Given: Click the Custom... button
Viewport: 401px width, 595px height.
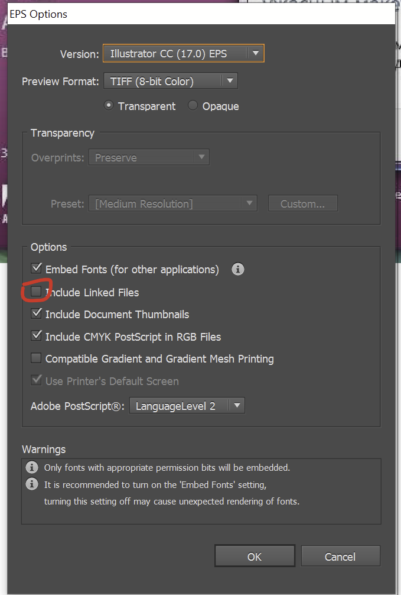Looking at the screenshot, I should [303, 204].
